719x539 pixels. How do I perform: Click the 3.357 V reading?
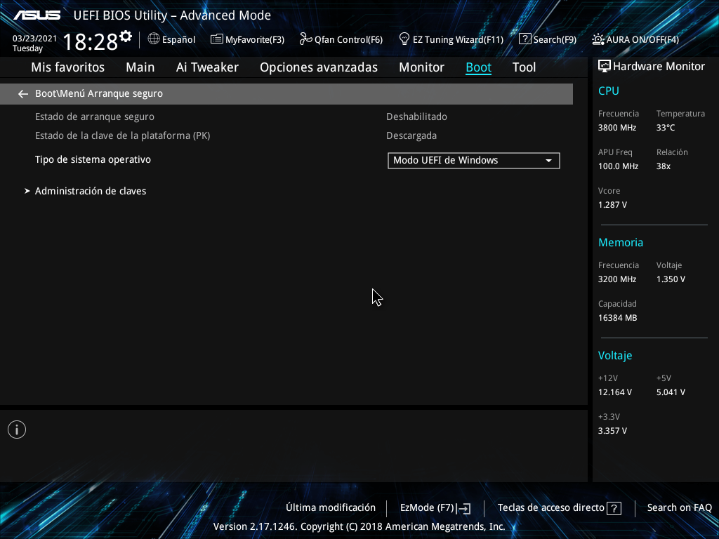[612, 431]
